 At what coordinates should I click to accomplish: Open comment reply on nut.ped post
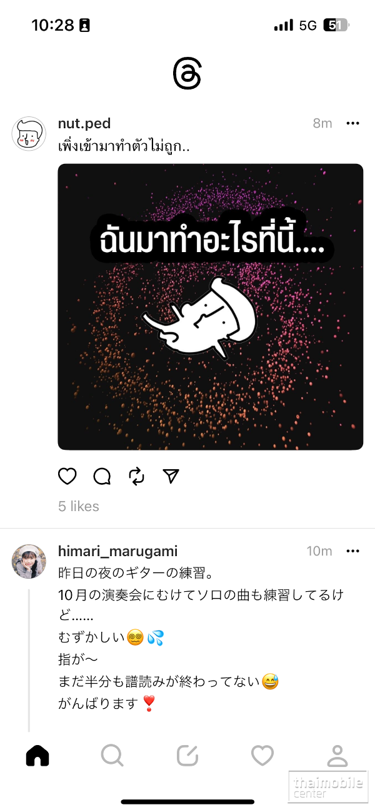click(102, 477)
